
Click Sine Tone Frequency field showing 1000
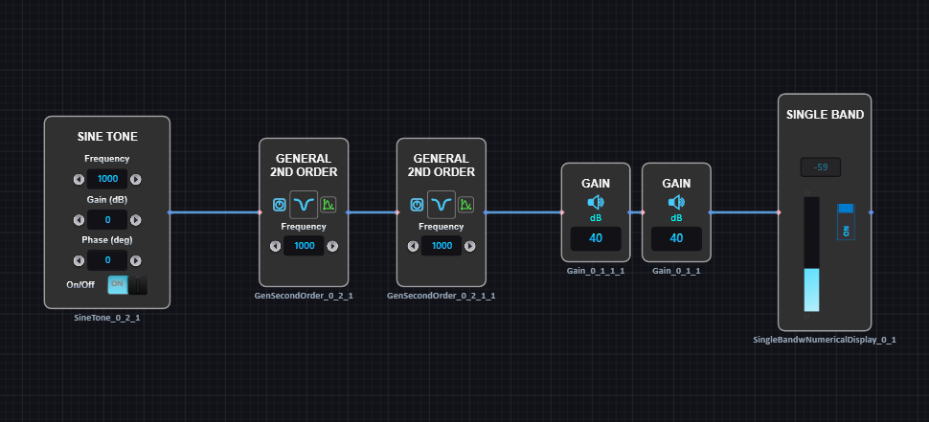tap(107, 179)
